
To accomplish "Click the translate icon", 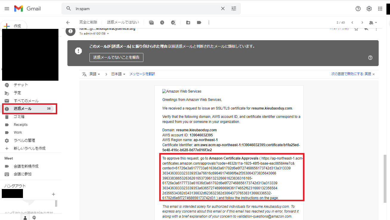I will coord(84,74).
